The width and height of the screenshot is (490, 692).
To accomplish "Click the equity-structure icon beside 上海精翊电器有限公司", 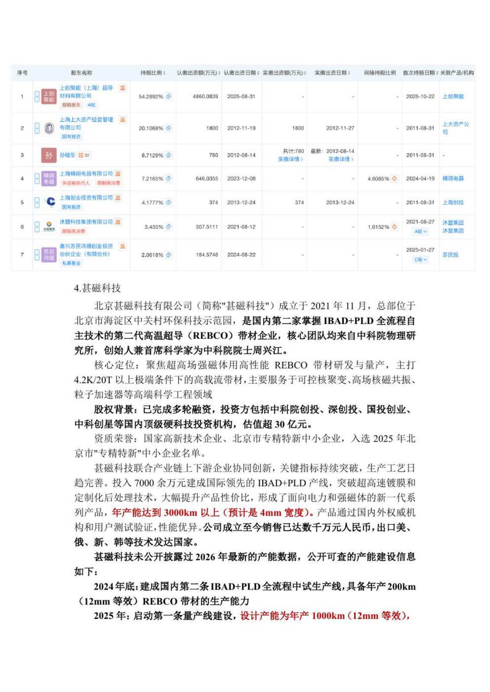I will tap(118, 174).
